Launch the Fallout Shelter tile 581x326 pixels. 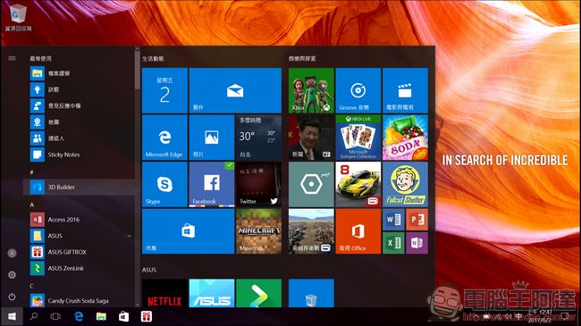[405, 185]
